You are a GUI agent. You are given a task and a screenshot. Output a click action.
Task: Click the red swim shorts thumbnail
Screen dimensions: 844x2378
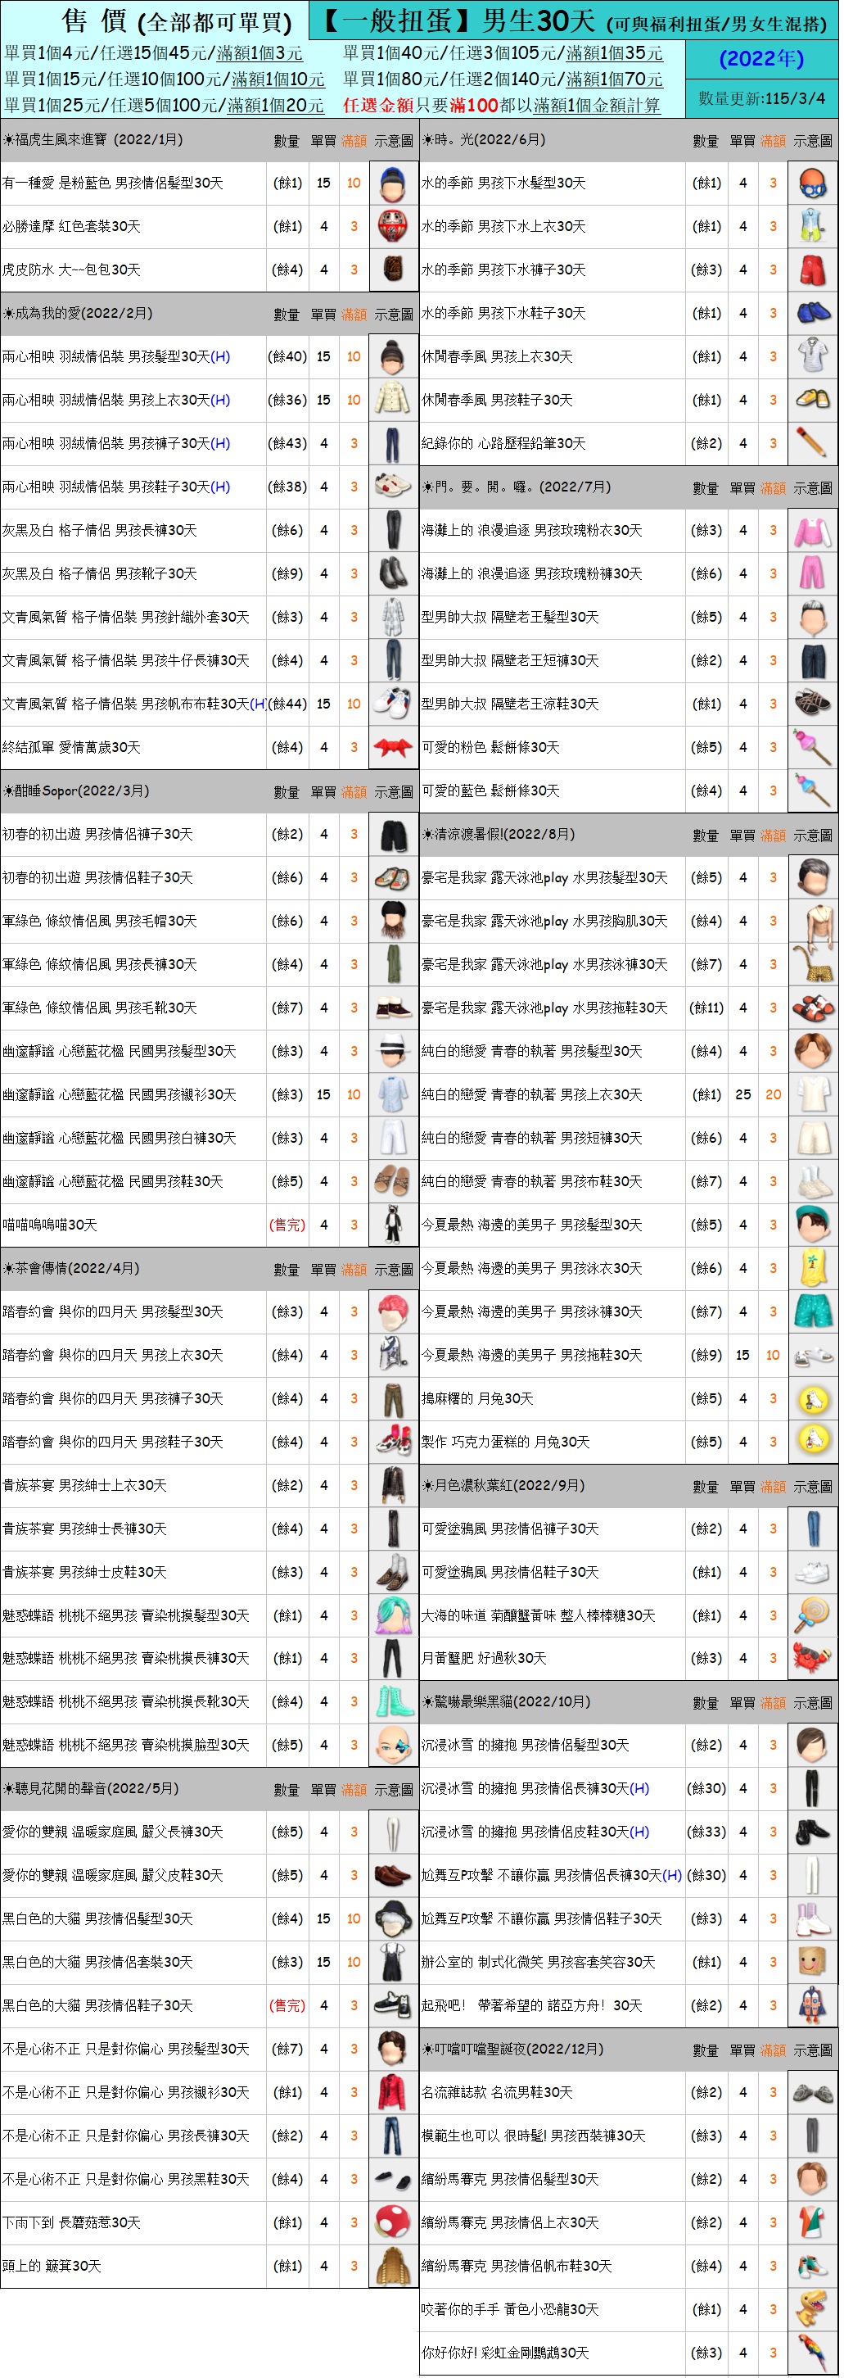point(812,270)
